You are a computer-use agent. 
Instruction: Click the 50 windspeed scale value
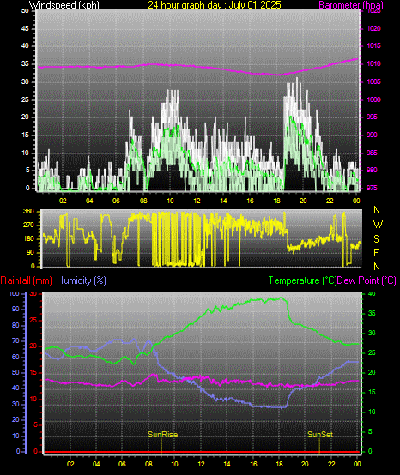[26, 11]
